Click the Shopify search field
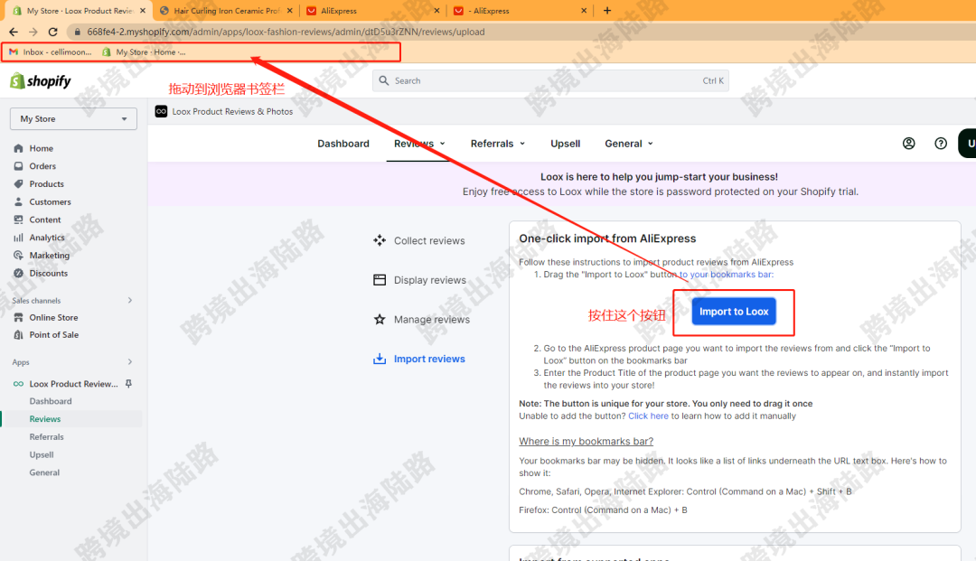976x561 pixels. (550, 81)
